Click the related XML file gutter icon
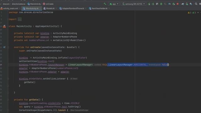 (4, 26)
